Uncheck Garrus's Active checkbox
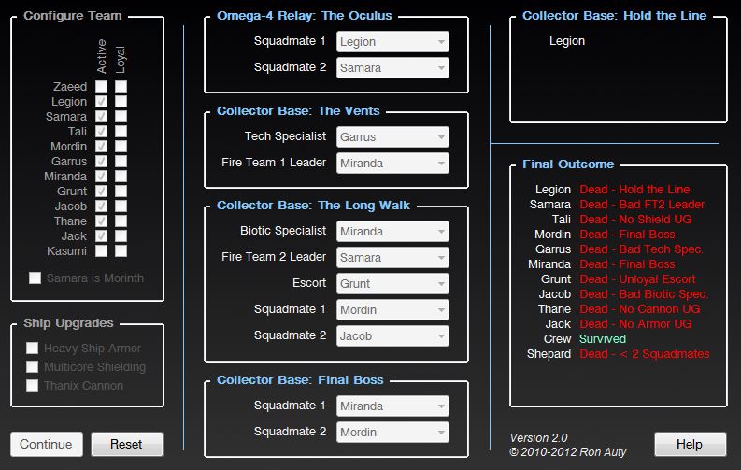Screen dimensions: 741x470 coord(101,161)
